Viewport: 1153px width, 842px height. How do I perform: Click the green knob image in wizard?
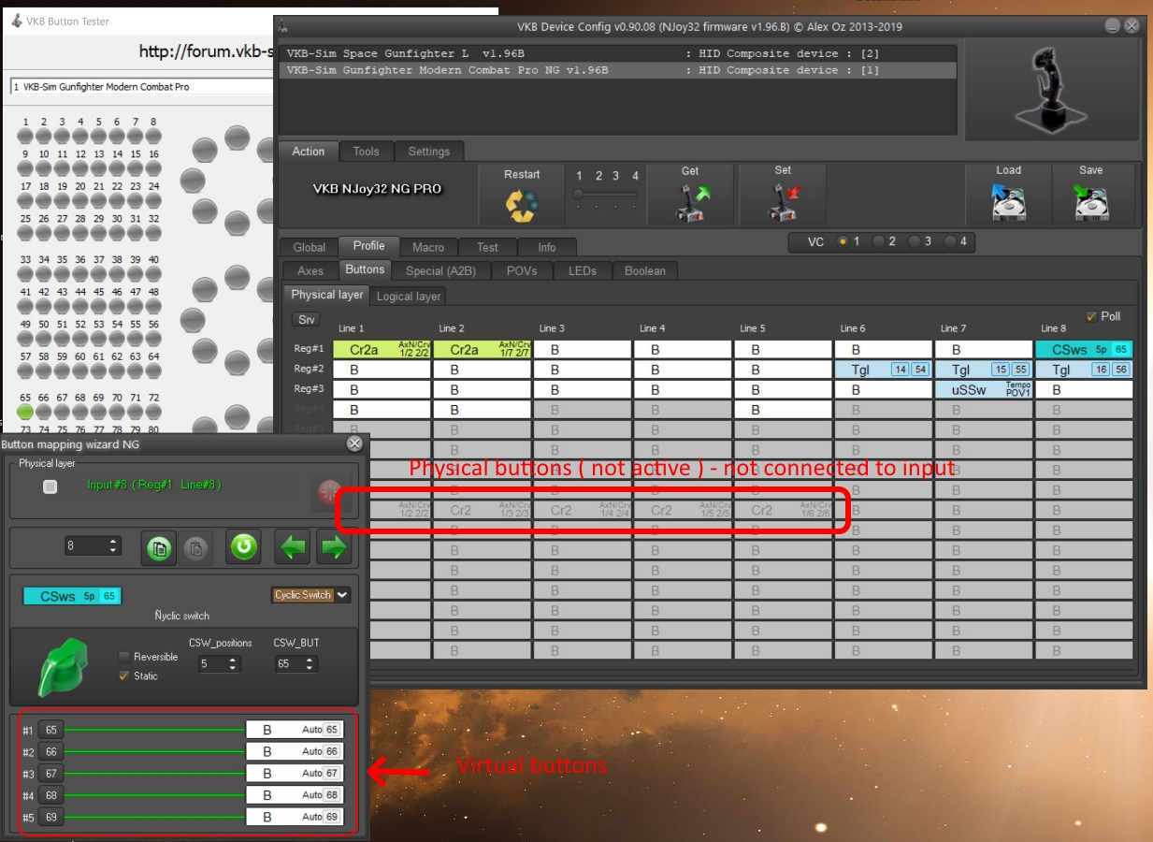(x=63, y=666)
